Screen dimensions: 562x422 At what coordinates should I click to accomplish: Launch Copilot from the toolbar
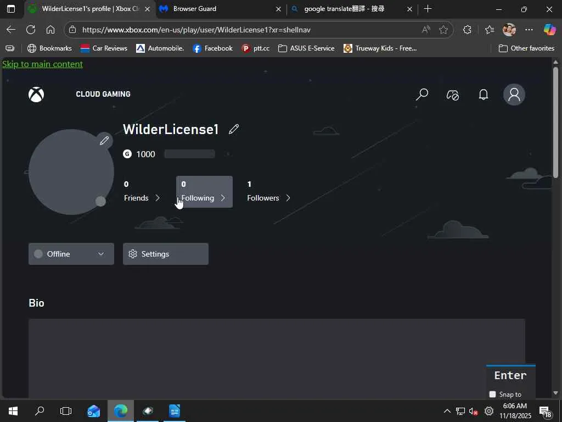click(549, 30)
